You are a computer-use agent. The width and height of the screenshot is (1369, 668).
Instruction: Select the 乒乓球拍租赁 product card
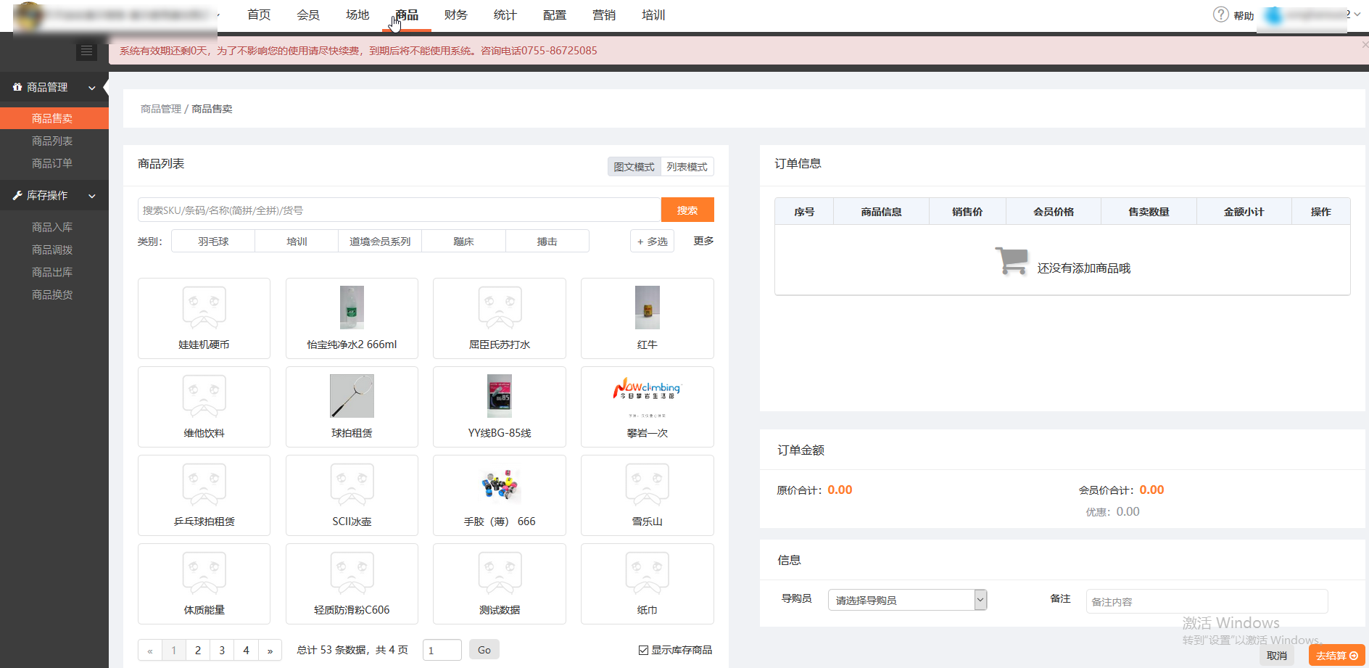[x=204, y=495]
